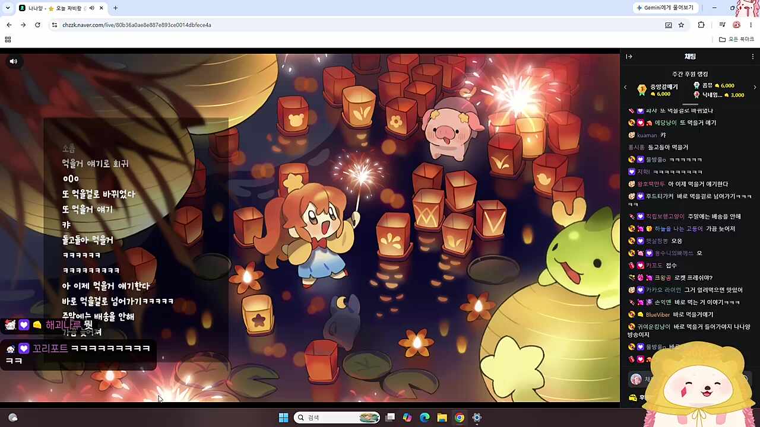Open Settings gear on the taskbar

[x=476, y=418]
